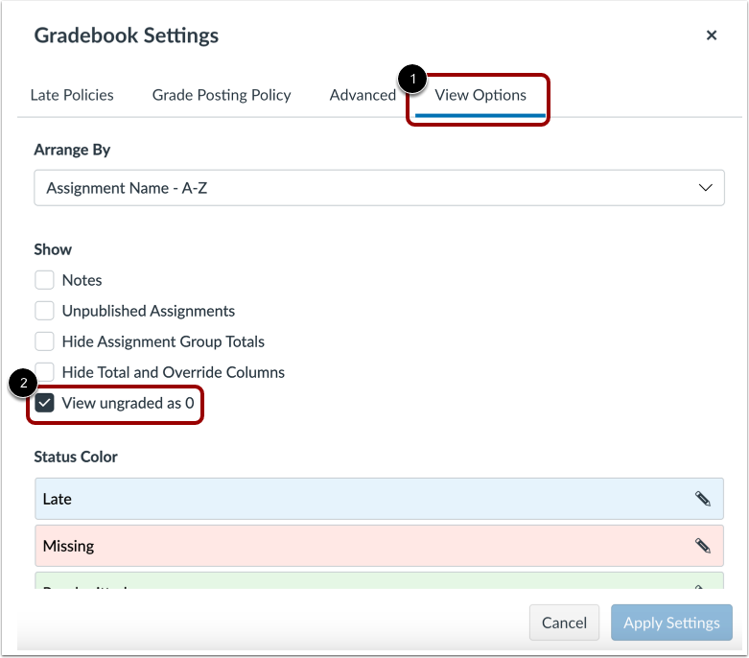This screenshot has height=658, width=749.
Task: Click the Arrange By dropdown chevron
Action: pyautogui.click(x=706, y=188)
